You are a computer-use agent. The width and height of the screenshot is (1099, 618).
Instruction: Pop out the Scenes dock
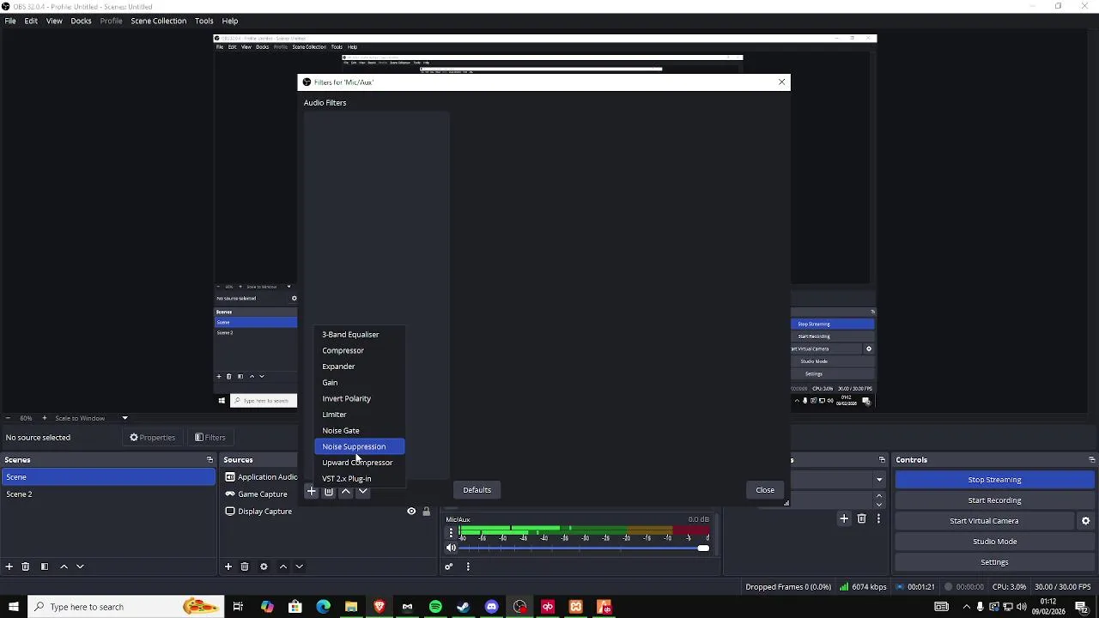point(209,460)
